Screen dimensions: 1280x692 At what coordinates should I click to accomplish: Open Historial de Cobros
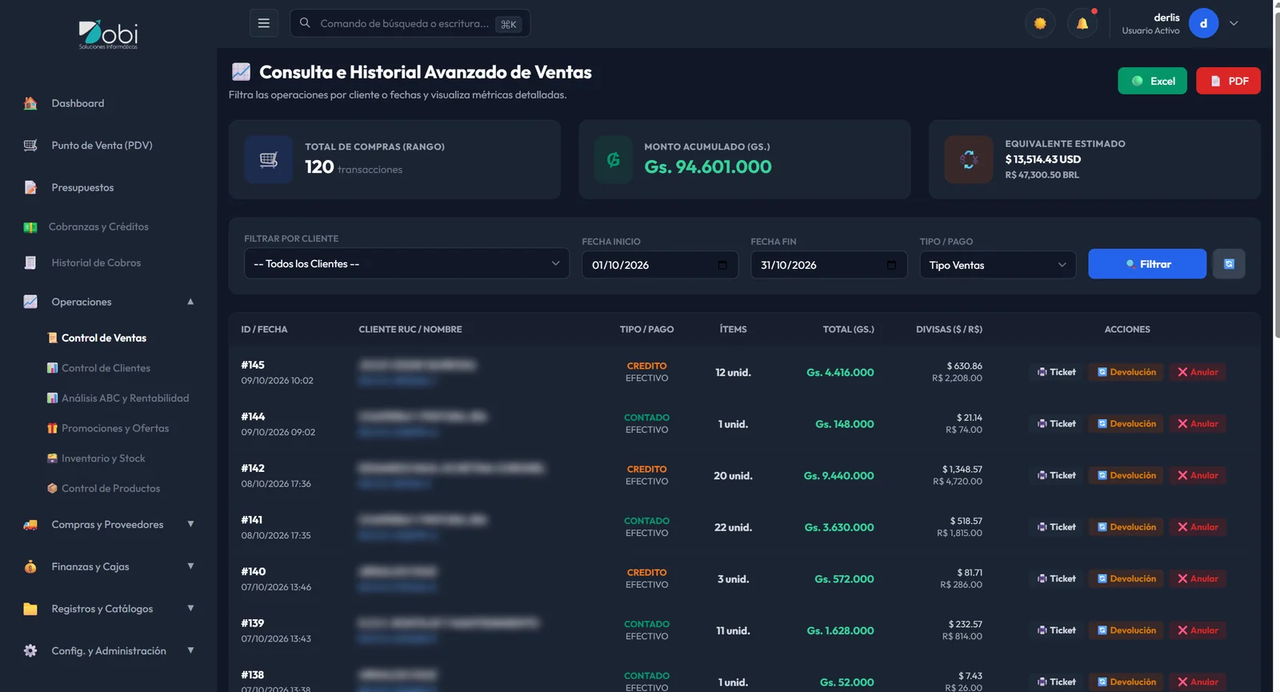(x=96, y=262)
